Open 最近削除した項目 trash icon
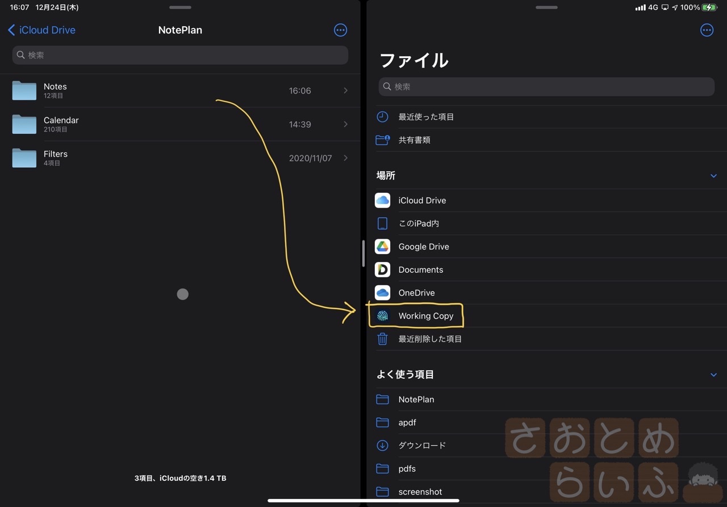The height and width of the screenshot is (507, 727). pos(383,339)
